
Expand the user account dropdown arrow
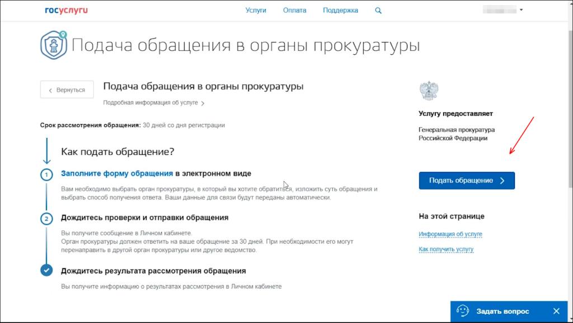pos(521,10)
